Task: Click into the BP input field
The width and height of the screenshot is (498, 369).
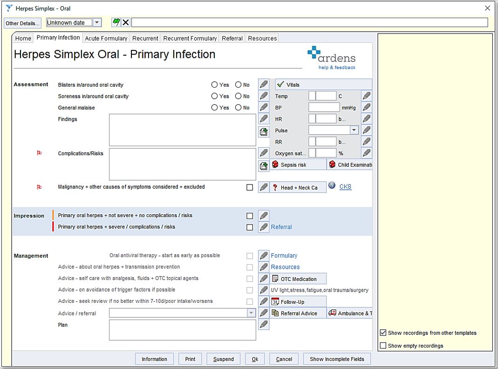Action: click(x=324, y=107)
